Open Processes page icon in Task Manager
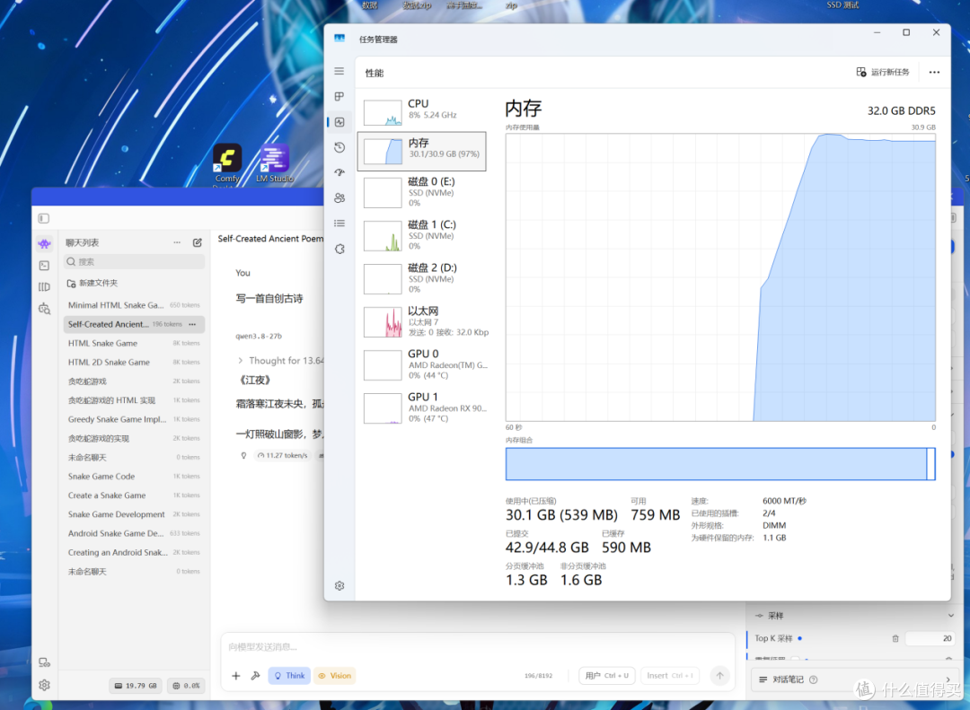This screenshot has height=710, width=970. point(339,96)
